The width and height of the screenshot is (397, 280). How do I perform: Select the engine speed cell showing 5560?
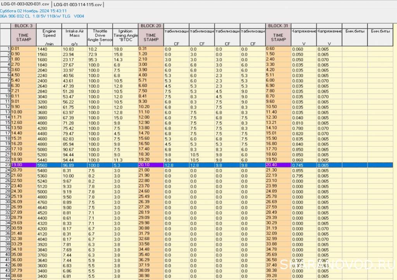coord(49,165)
